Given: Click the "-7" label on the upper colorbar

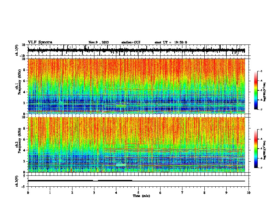Looking at the screenshot, I should [x=261, y=109].
